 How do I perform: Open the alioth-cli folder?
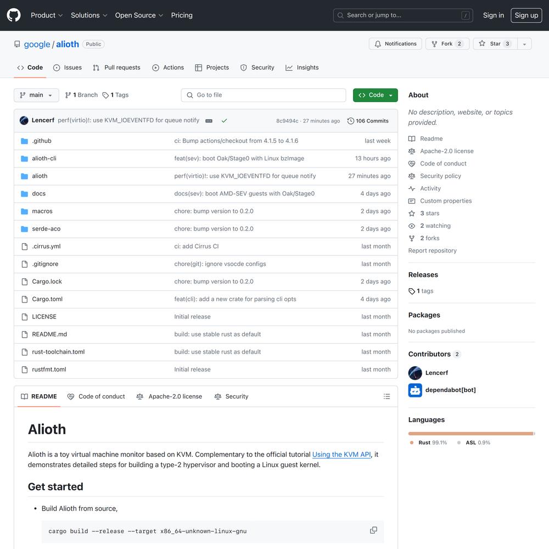point(44,158)
